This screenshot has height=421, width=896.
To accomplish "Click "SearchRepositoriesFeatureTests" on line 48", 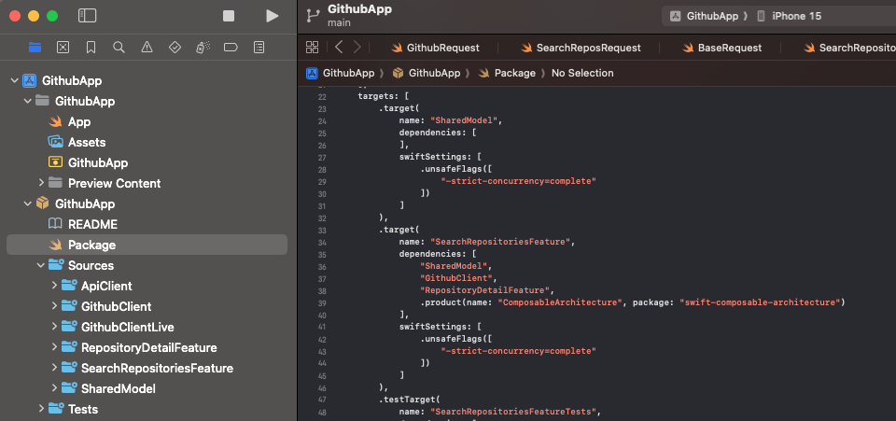I will pyautogui.click(x=513, y=412).
